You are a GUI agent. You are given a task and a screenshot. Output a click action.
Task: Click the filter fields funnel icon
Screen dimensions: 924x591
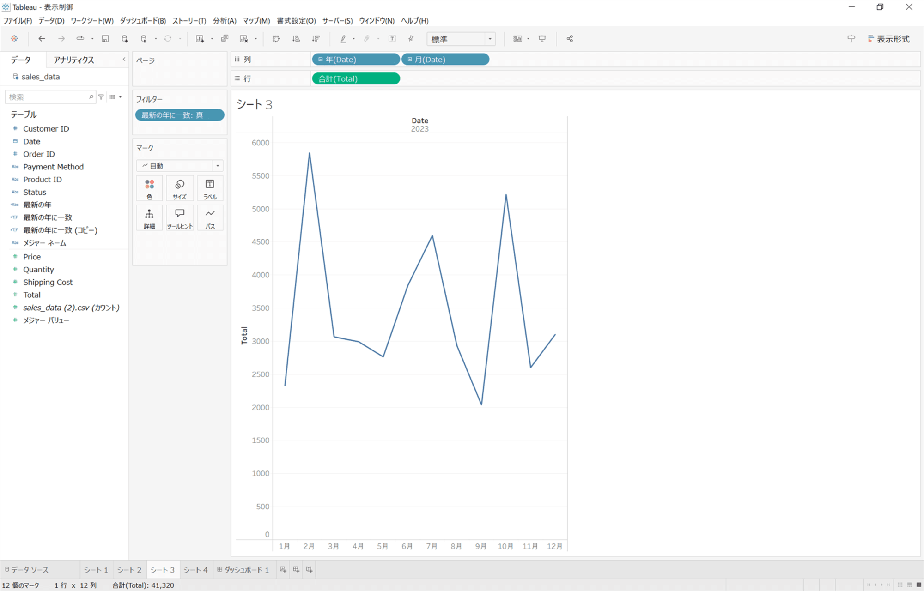pos(101,97)
